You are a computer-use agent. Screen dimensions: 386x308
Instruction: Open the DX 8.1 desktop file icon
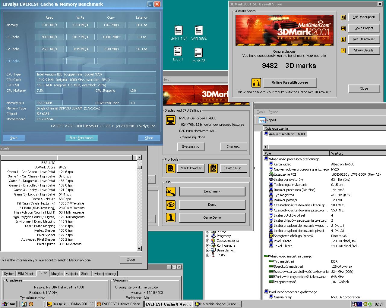click(178, 51)
